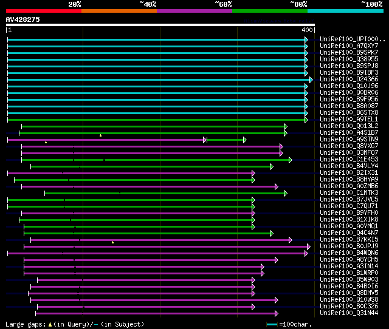
Task: Select the UniRef100_B1XIK8 label
Action: click(x=349, y=220)
